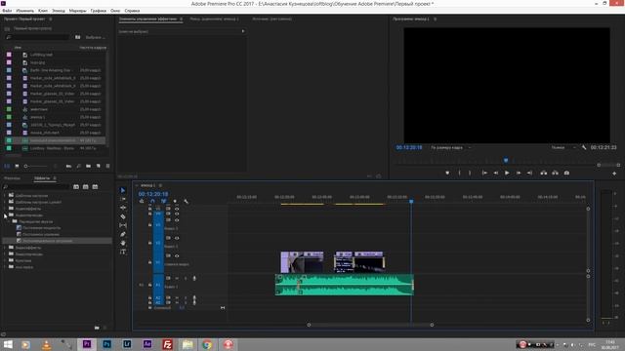This screenshot has width=625, height=351.
Task: Open the Маркеры menu
Action: (78, 11)
